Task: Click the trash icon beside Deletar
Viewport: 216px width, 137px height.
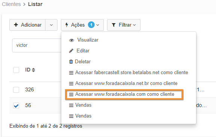Action: [x=71, y=62]
